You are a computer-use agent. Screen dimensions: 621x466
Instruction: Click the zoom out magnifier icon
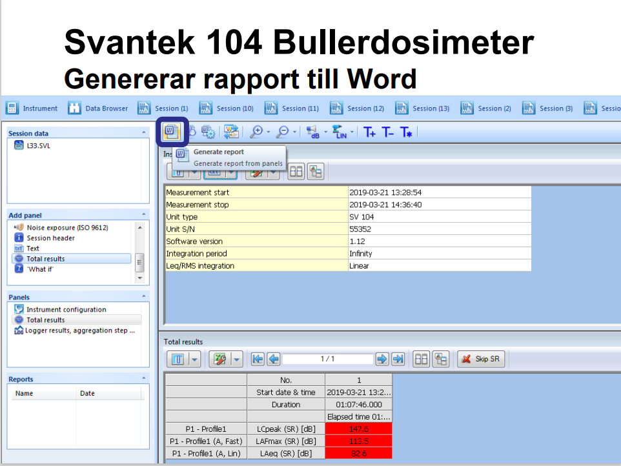pos(283,132)
